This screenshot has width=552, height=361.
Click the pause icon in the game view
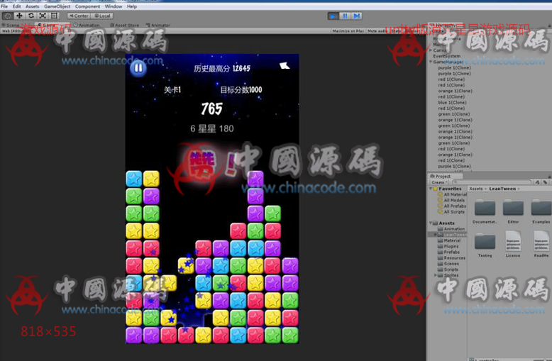coord(139,68)
